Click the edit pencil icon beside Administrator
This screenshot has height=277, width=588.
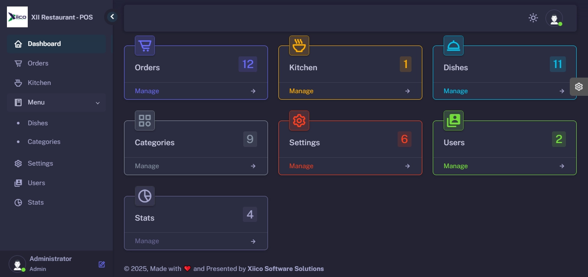click(x=101, y=264)
